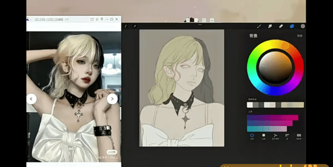Switch to the Palettes grid tab
This screenshot has width=333, height=167.
(x=299, y=136)
